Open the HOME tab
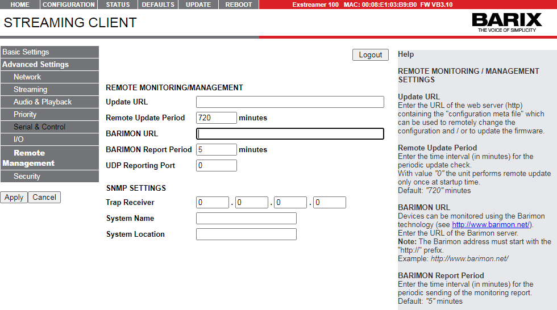Image resolution: width=557 pixels, height=310 pixels. coord(20,5)
